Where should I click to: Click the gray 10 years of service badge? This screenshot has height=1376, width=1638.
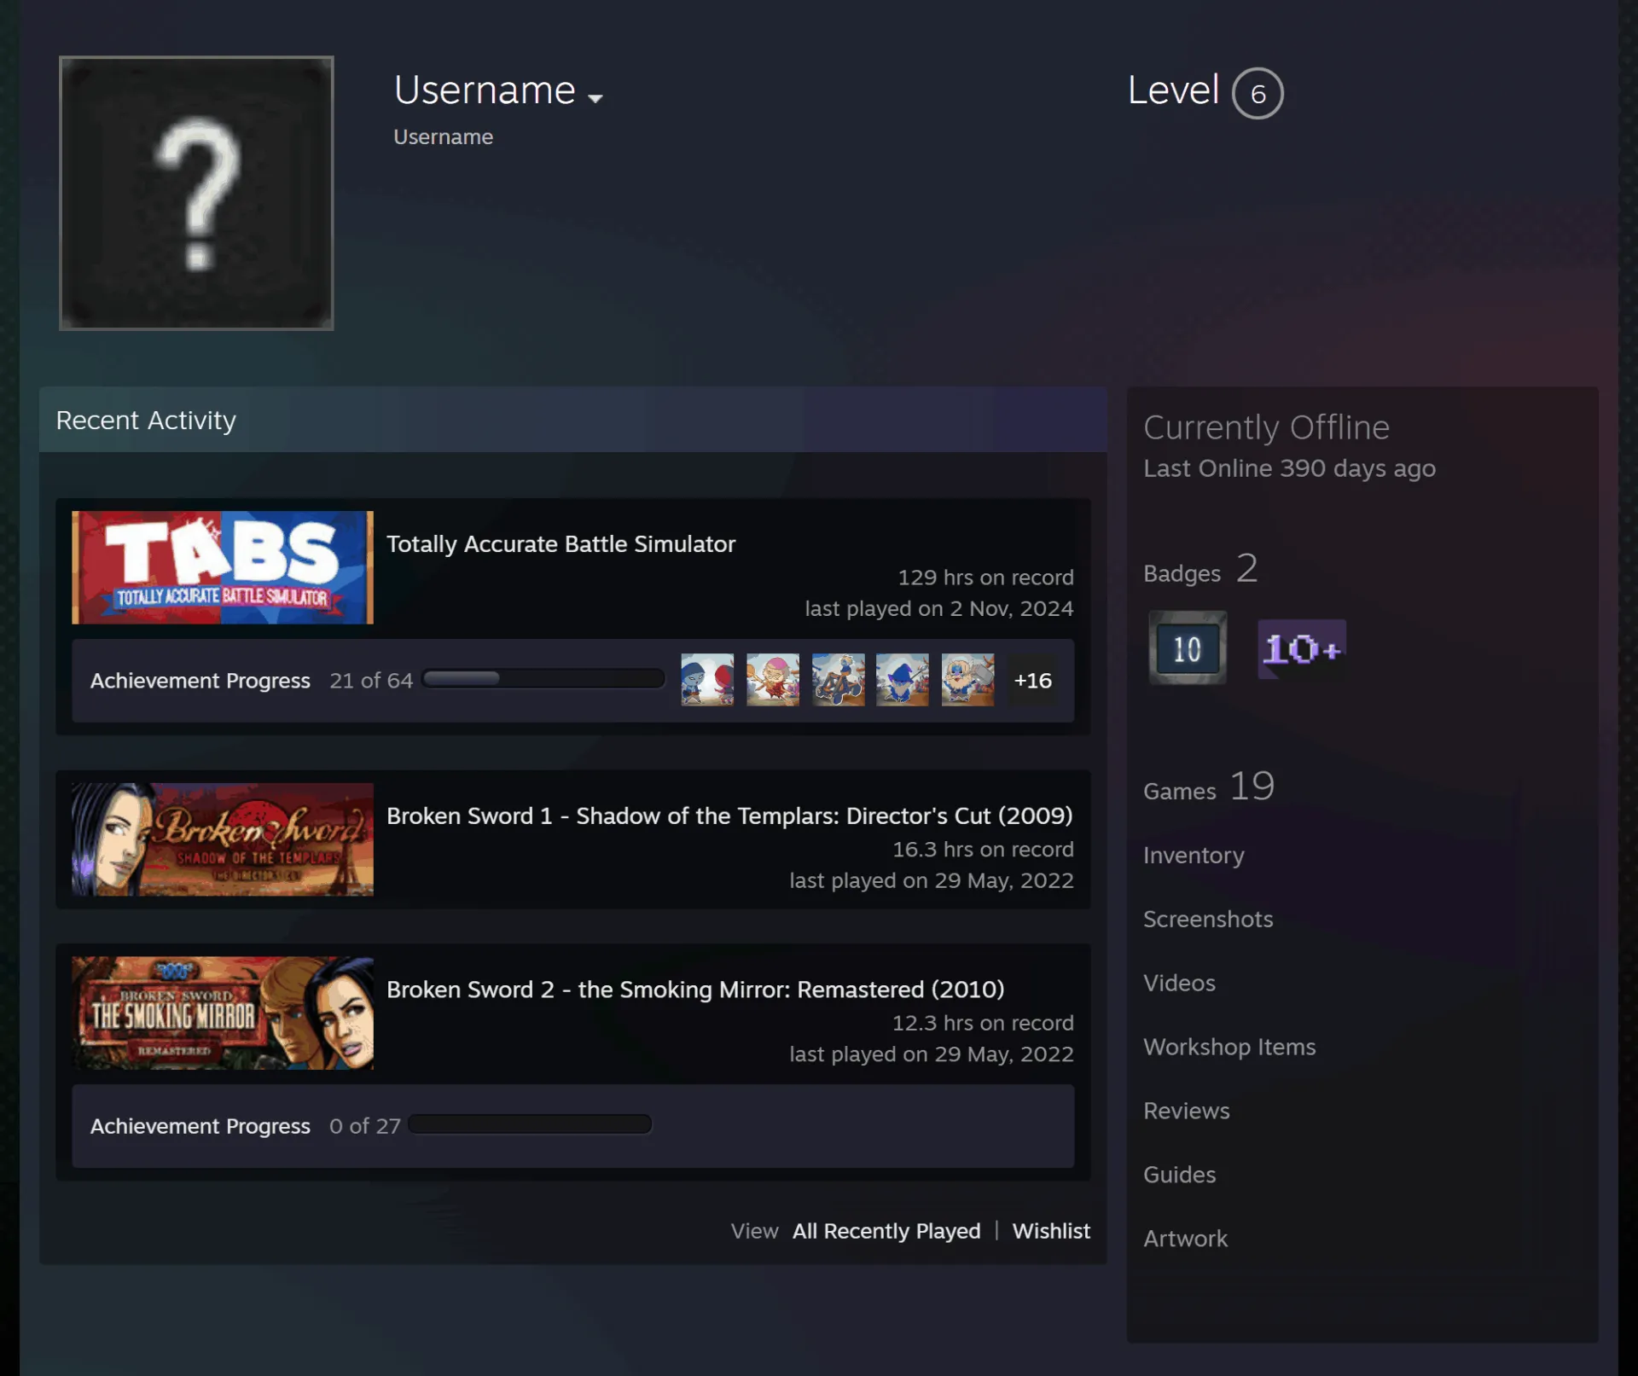[x=1188, y=647]
